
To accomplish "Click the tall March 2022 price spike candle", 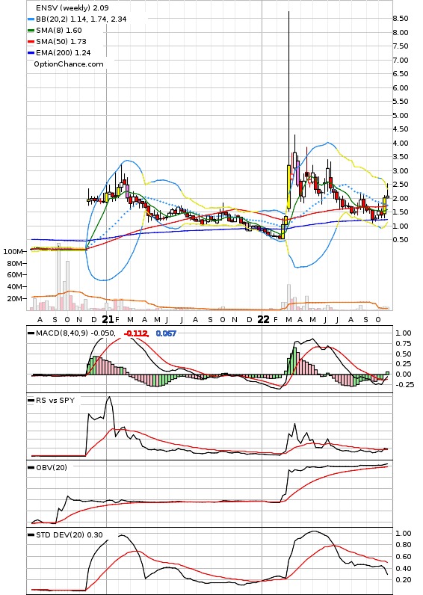I will (288, 110).
